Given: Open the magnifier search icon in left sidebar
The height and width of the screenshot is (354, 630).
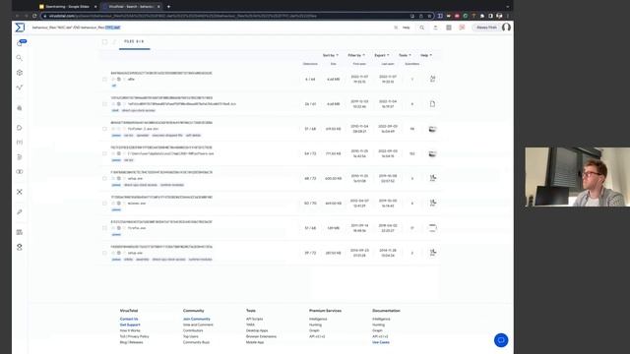Looking at the screenshot, I should point(20,58).
